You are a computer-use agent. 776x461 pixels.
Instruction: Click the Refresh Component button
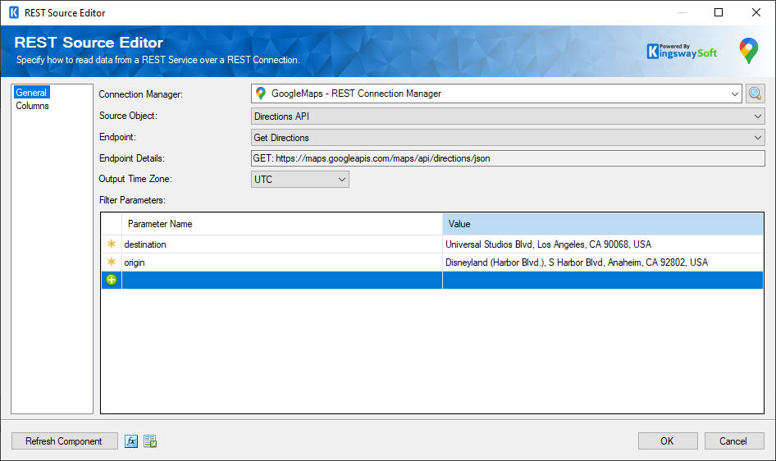coord(64,440)
